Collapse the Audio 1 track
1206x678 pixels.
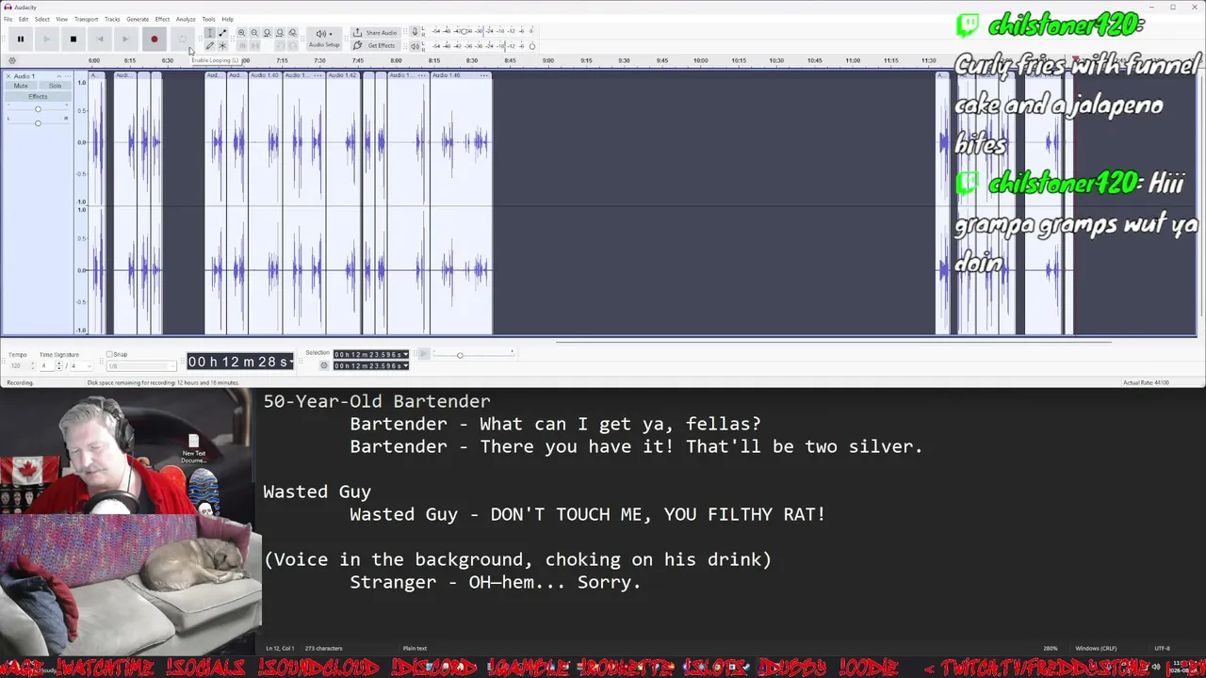59,76
